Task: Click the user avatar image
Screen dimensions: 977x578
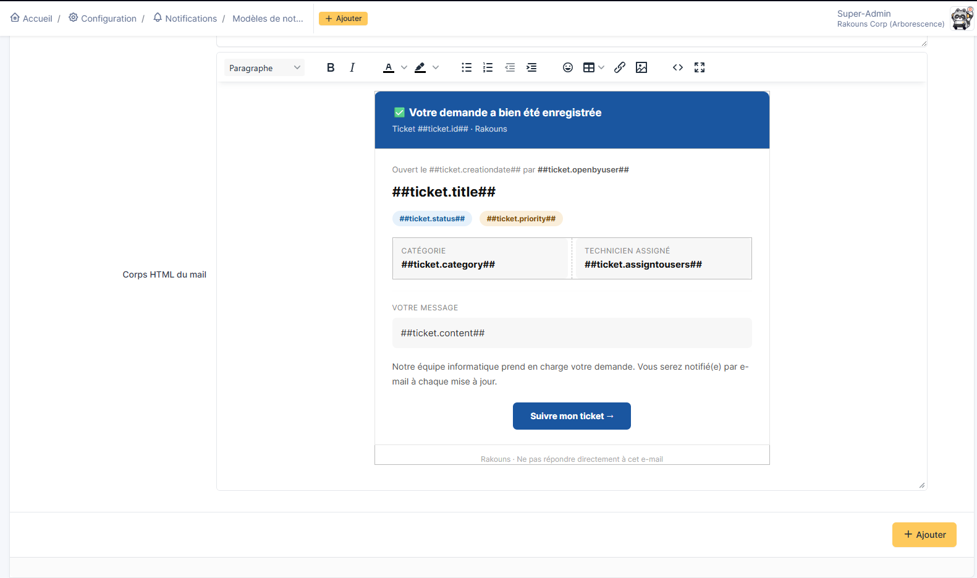Action: [962, 19]
